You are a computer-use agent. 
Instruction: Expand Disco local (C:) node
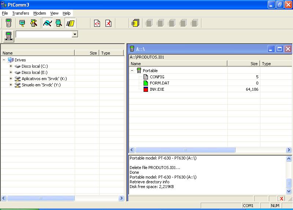click(11, 66)
